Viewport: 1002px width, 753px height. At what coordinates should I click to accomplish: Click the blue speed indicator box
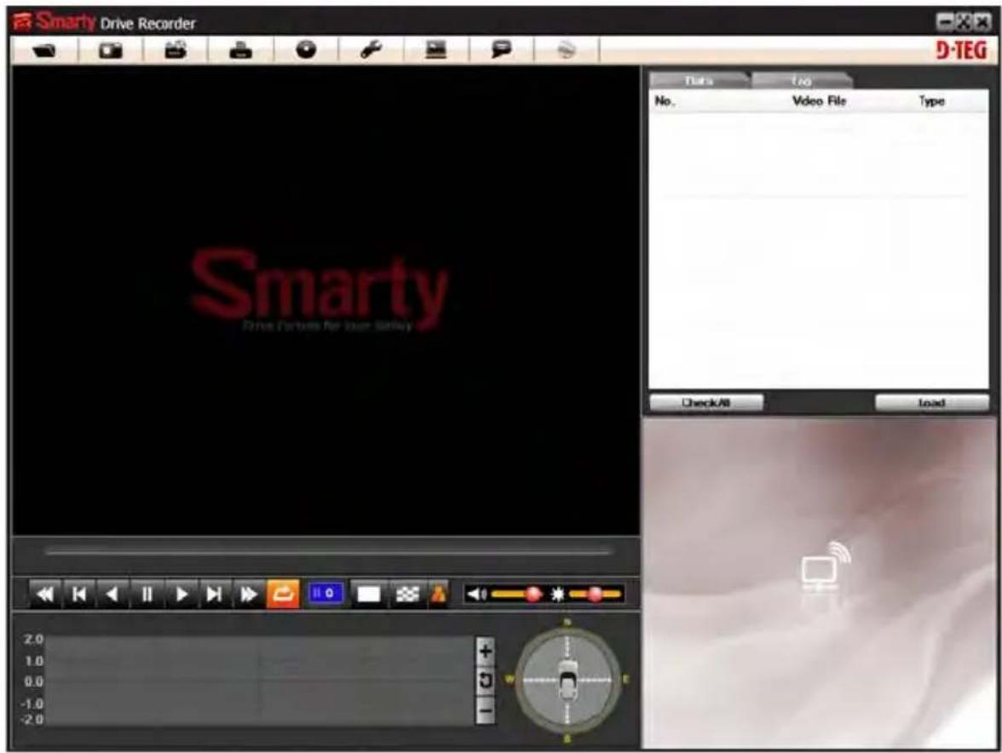325,594
